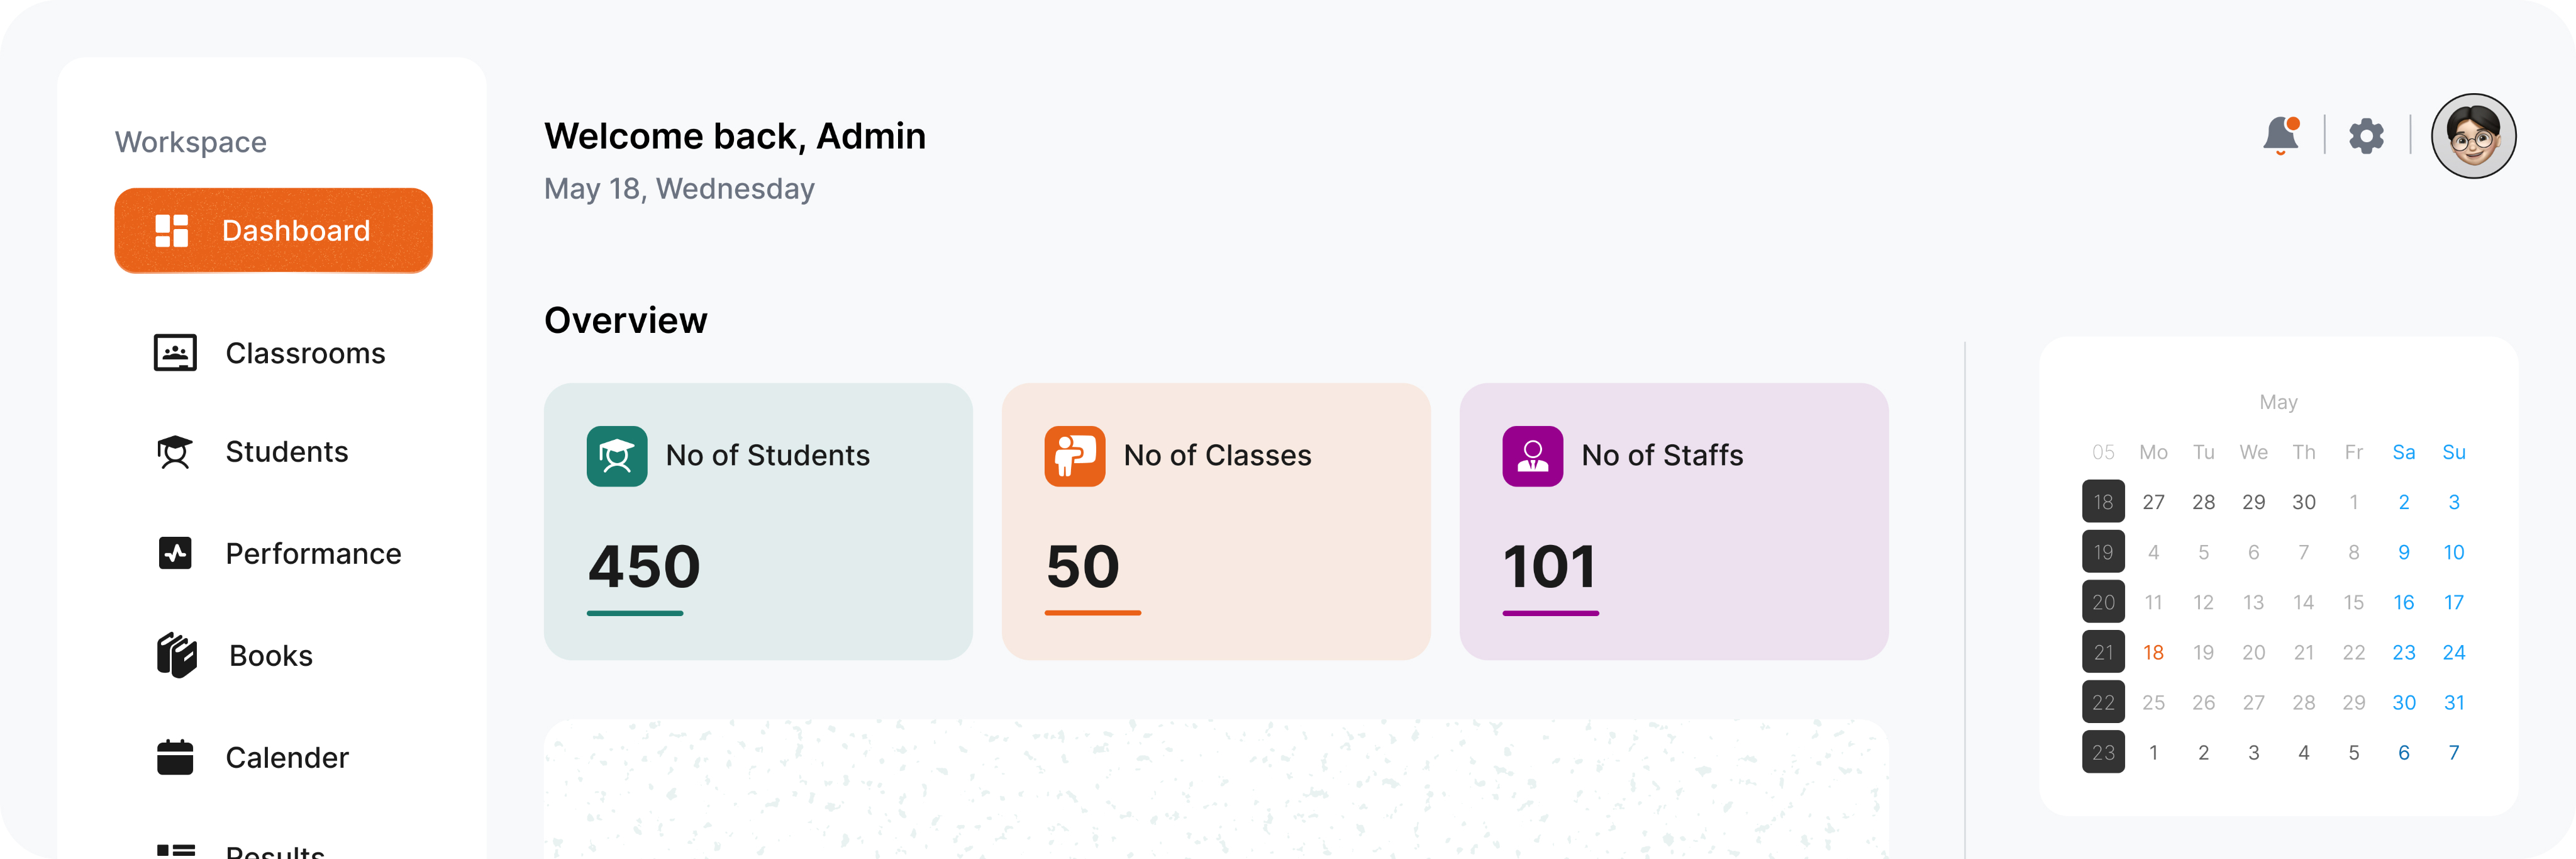Click the purple No of Staffs icon
Viewport: 2576px width, 859px height.
coord(1532,456)
